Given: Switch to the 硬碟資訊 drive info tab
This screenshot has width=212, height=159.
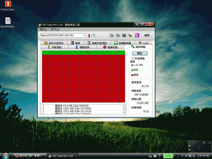Looking at the screenshot, I should (82, 47).
